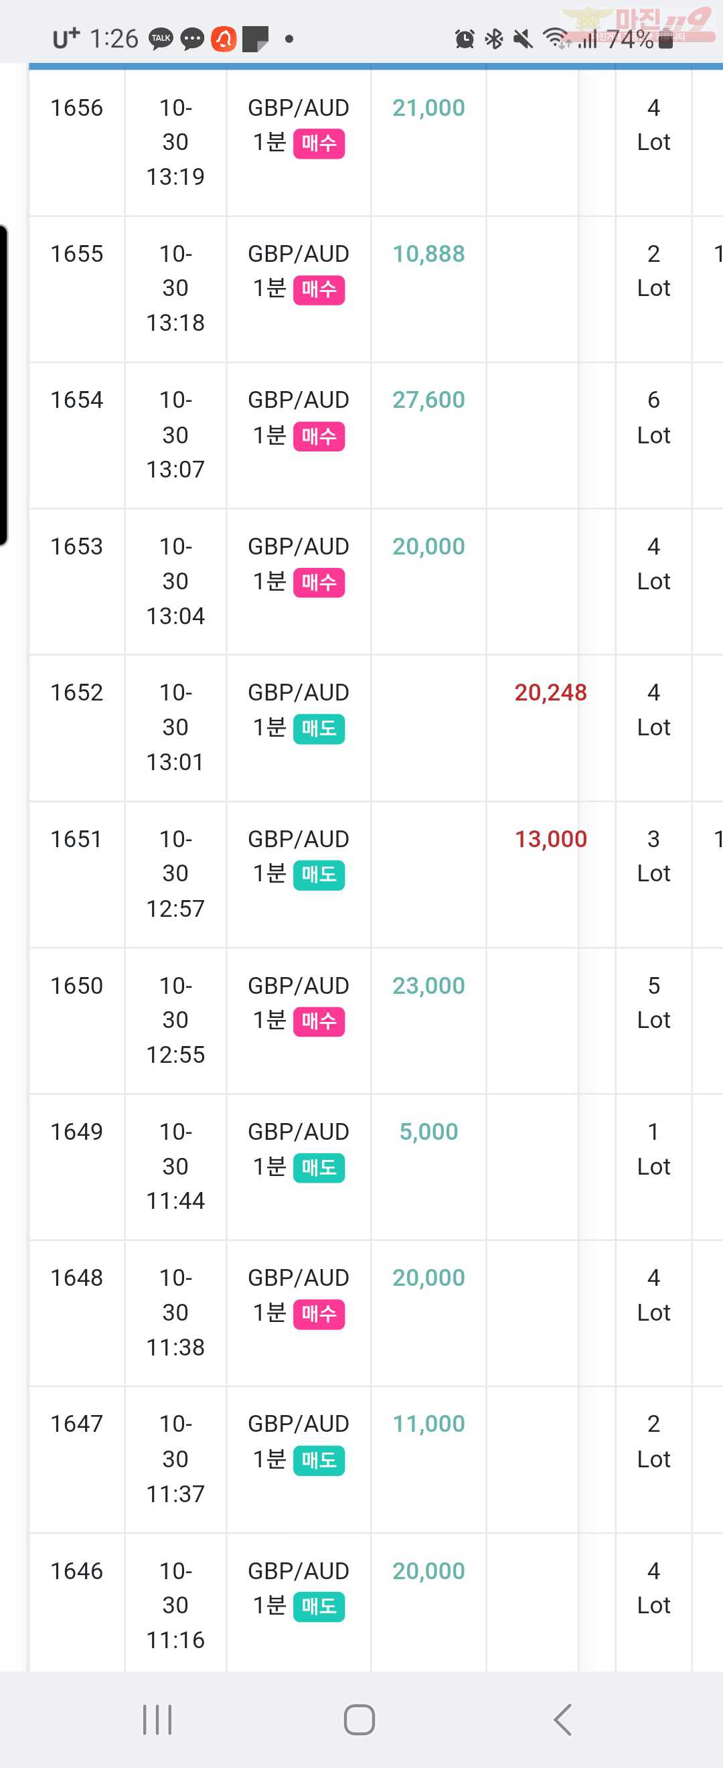Tap the 6 Lot cell for order 1654
Image resolution: width=723 pixels, height=1768 pixels.
654,417
